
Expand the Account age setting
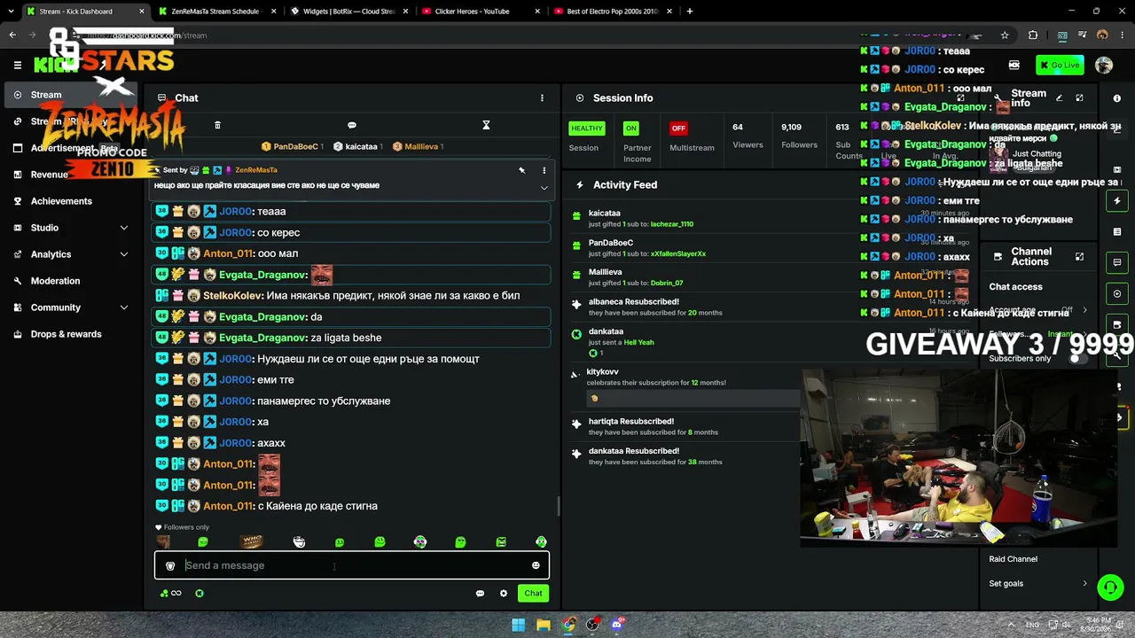pos(1084,310)
